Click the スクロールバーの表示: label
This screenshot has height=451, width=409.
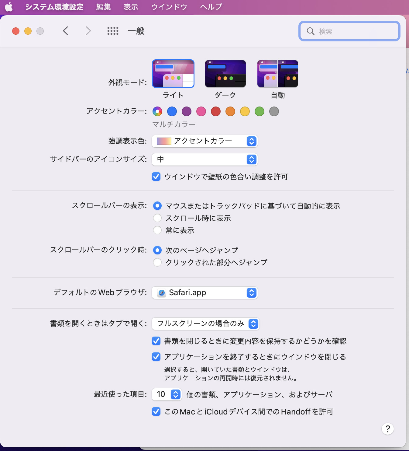(109, 206)
